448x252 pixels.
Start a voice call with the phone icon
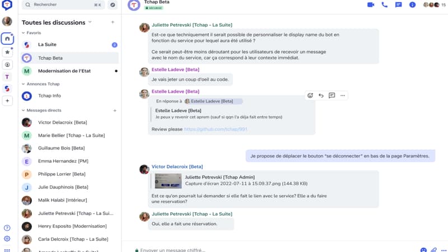tap(385, 5)
